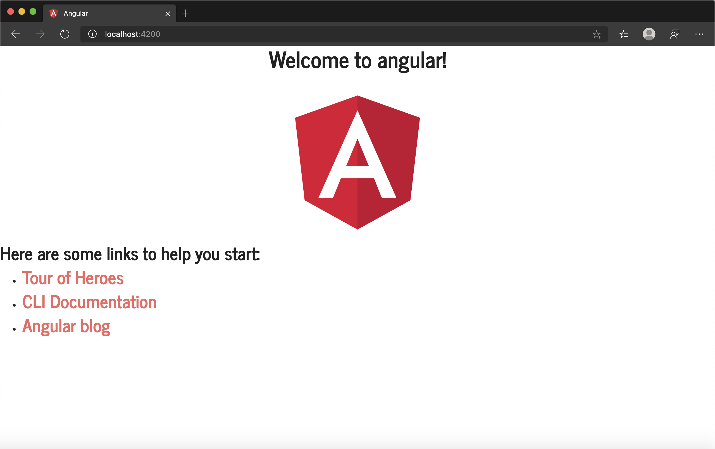The width and height of the screenshot is (715, 449).
Task: Reload the localhost page
Action: (65, 34)
